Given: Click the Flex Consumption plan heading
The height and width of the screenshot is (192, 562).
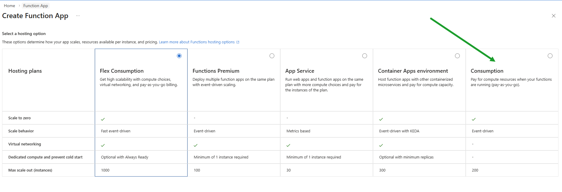Looking at the screenshot, I should pyautogui.click(x=122, y=71).
